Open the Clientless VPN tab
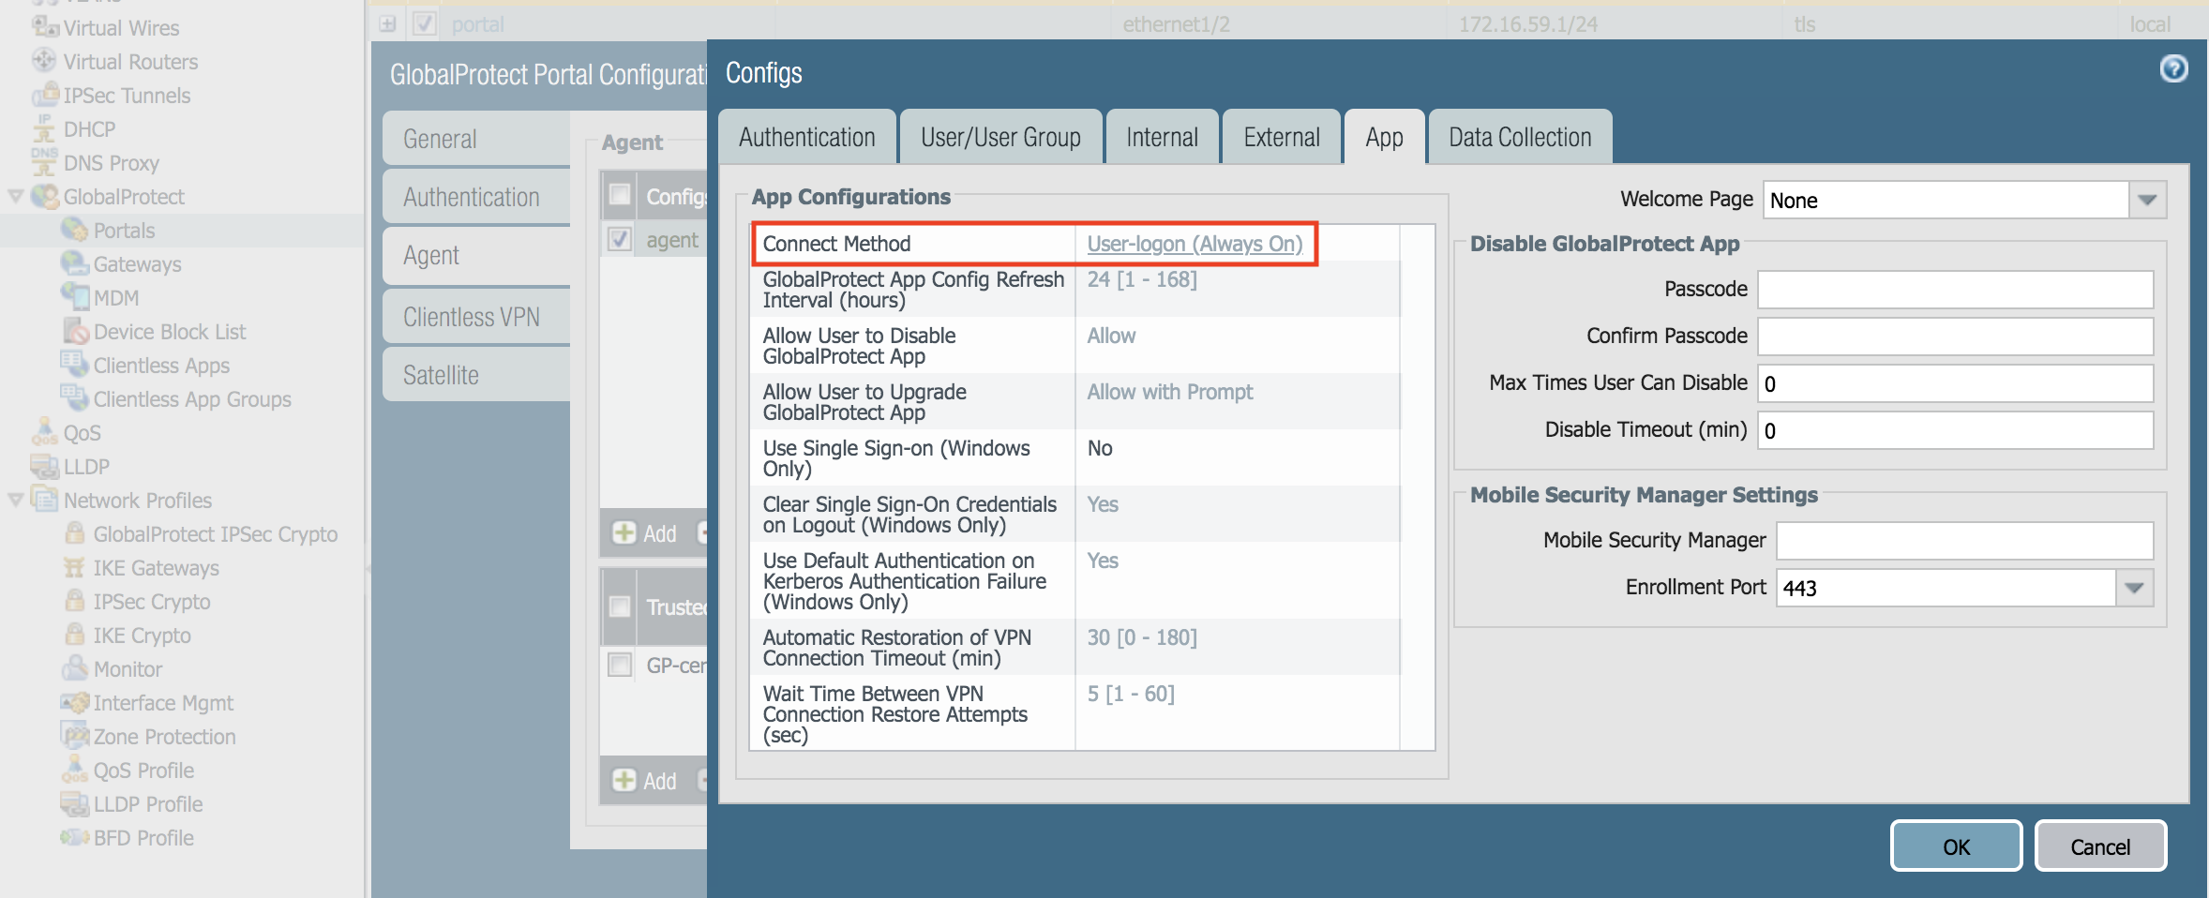Viewport: 2209px width, 898px height. click(472, 316)
